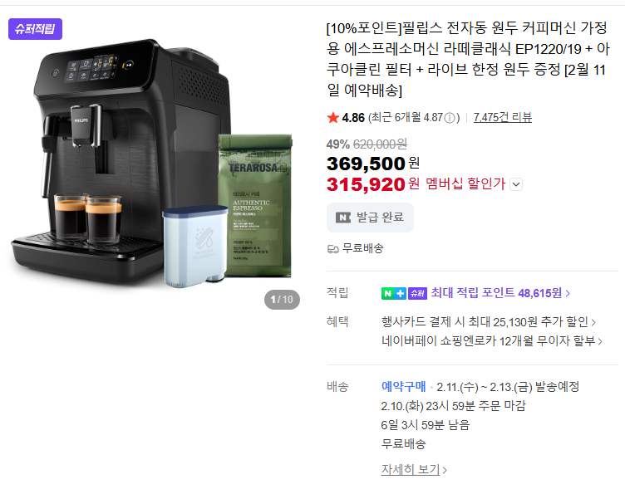Click the red star rating icon

pos(332,118)
